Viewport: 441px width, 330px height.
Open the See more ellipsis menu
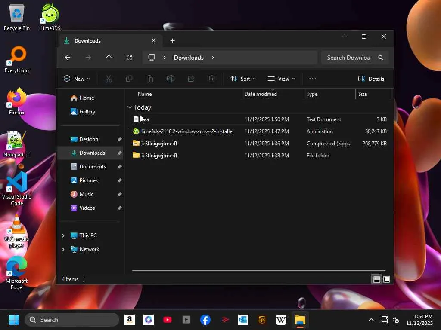coord(313,79)
